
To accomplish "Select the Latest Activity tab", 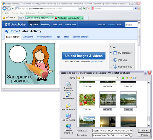I will tap(13, 37).
